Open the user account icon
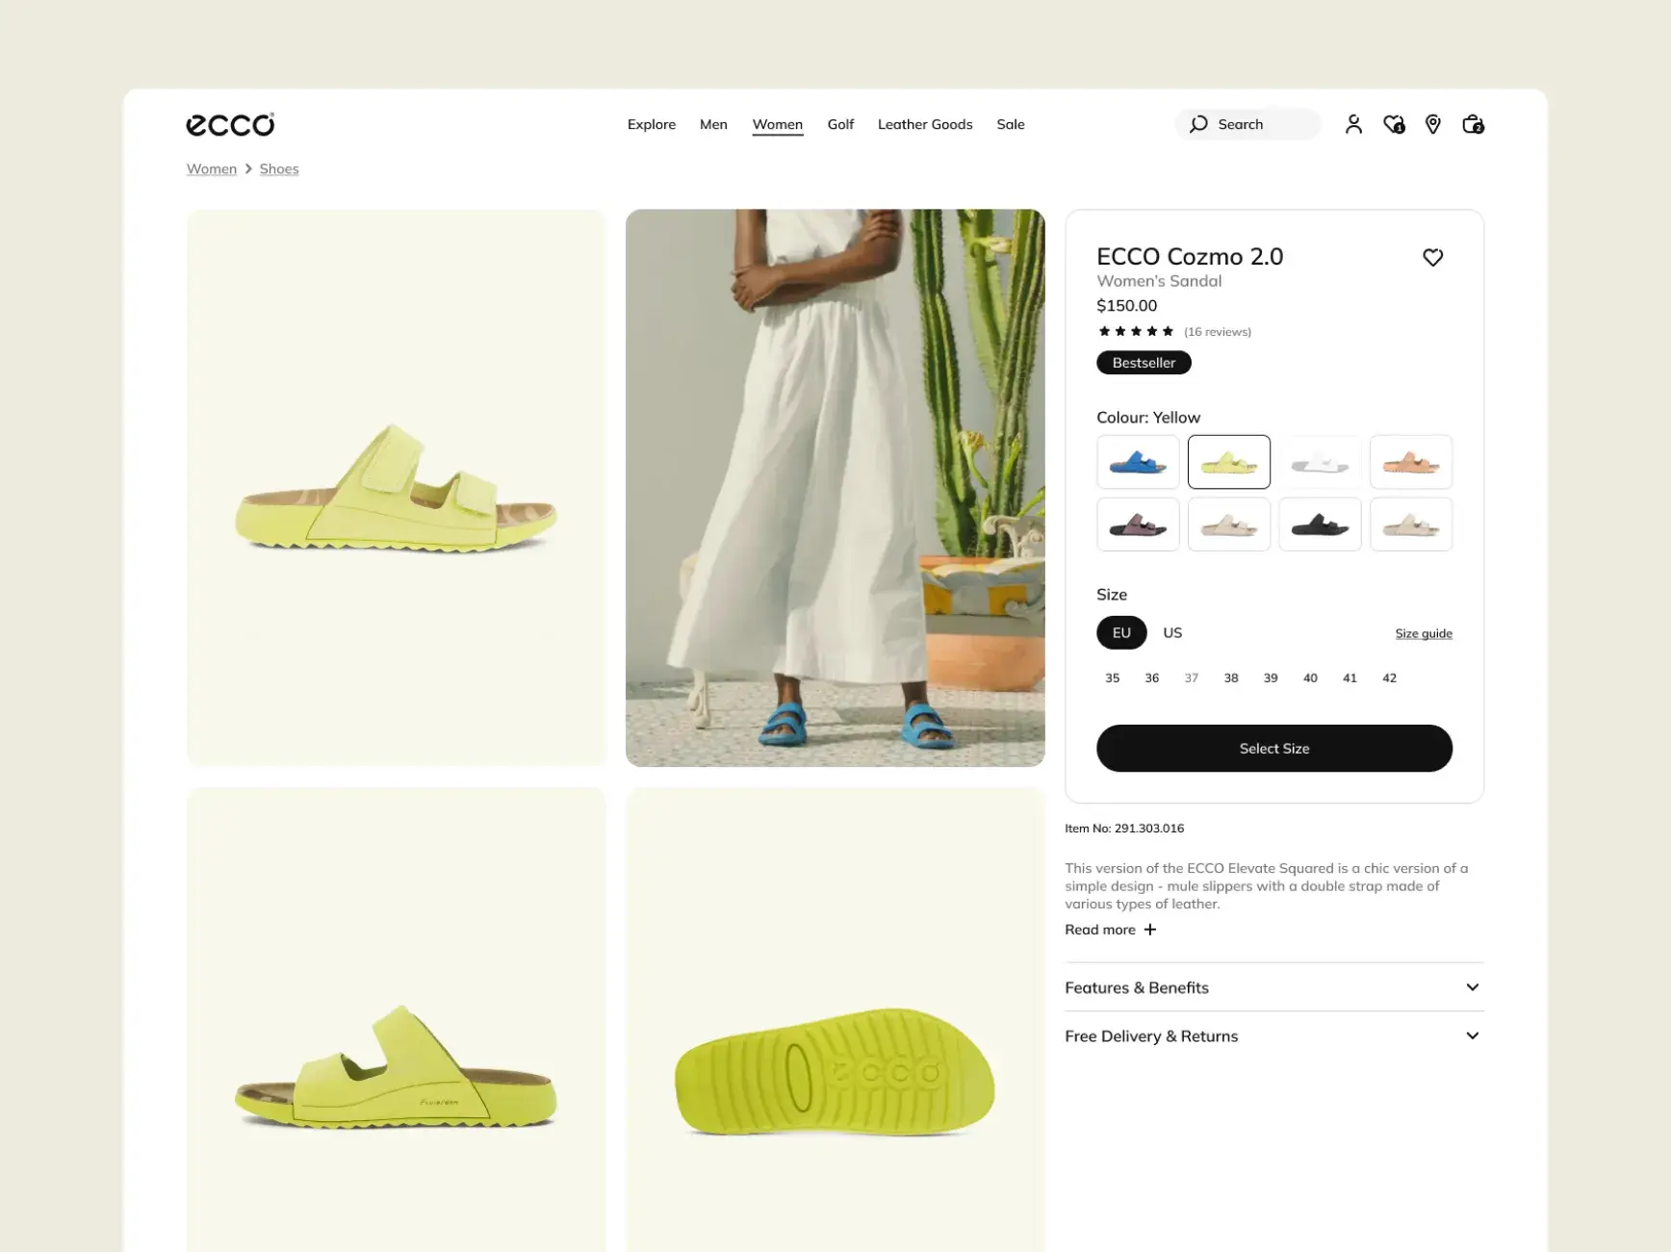 [1353, 124]
